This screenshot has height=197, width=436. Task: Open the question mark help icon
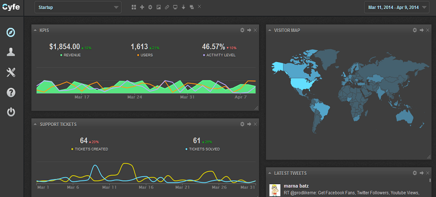coord(11,92)
